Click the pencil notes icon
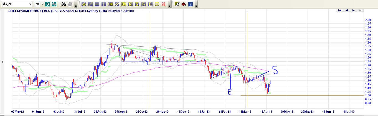Viewport: 378px width, 116px height. 177,4
